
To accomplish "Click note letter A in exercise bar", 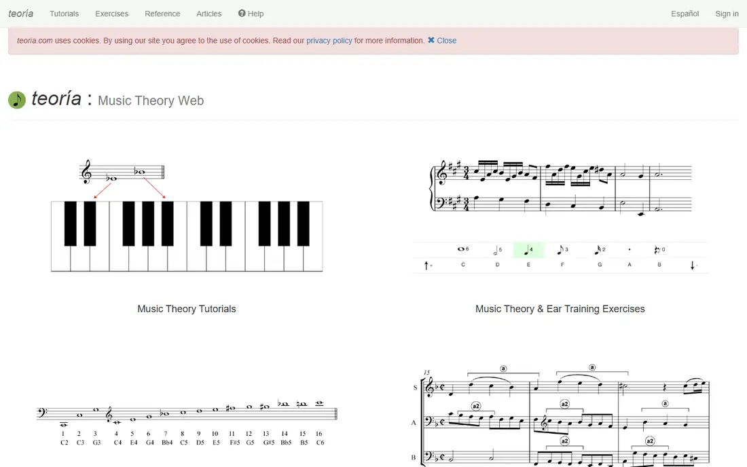I will [630, 265].
